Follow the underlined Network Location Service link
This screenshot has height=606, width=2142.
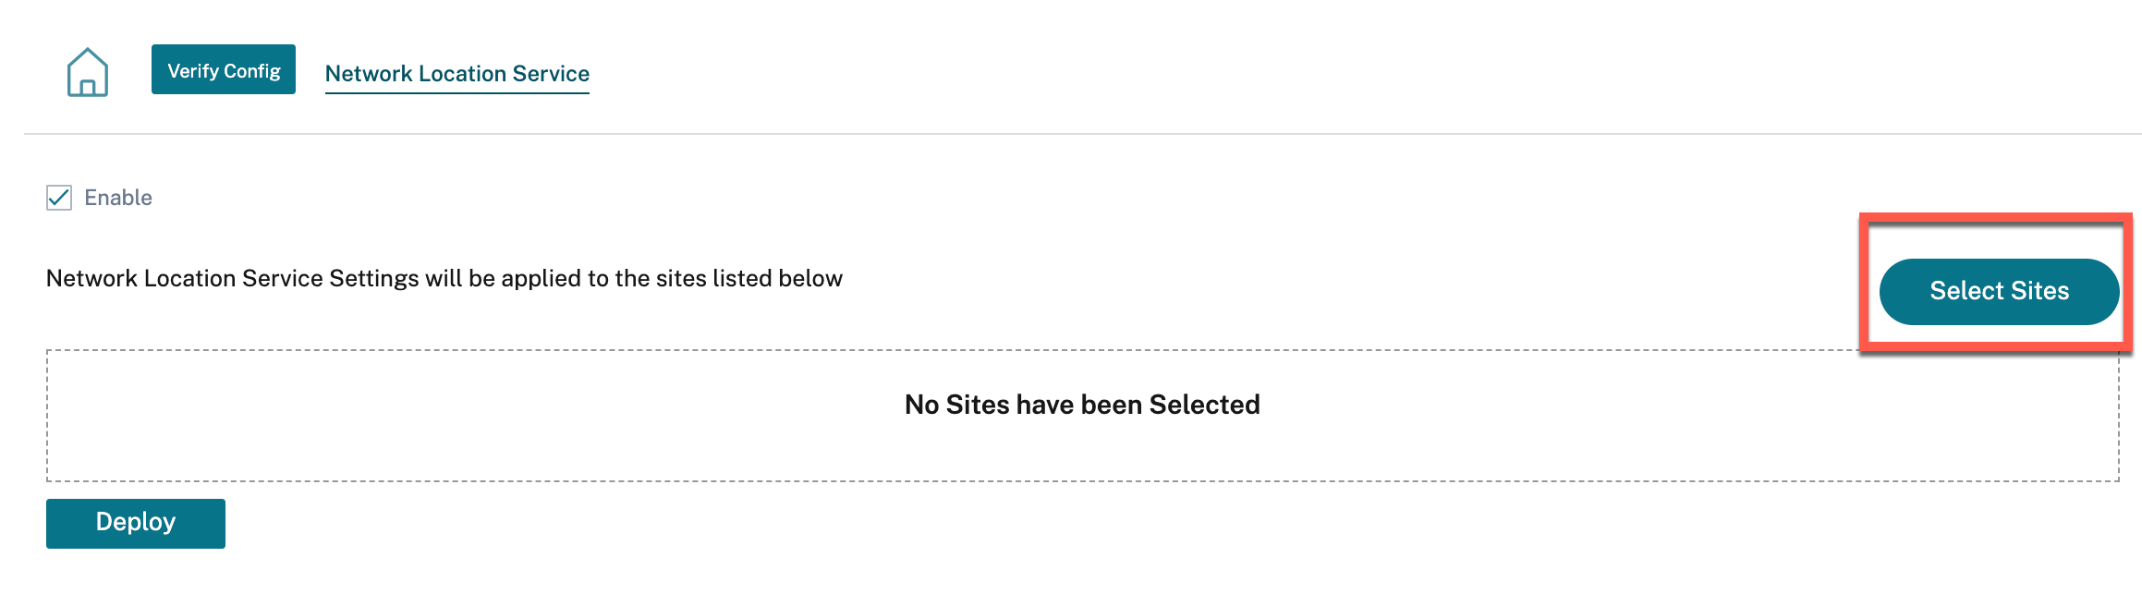[457, 74]
